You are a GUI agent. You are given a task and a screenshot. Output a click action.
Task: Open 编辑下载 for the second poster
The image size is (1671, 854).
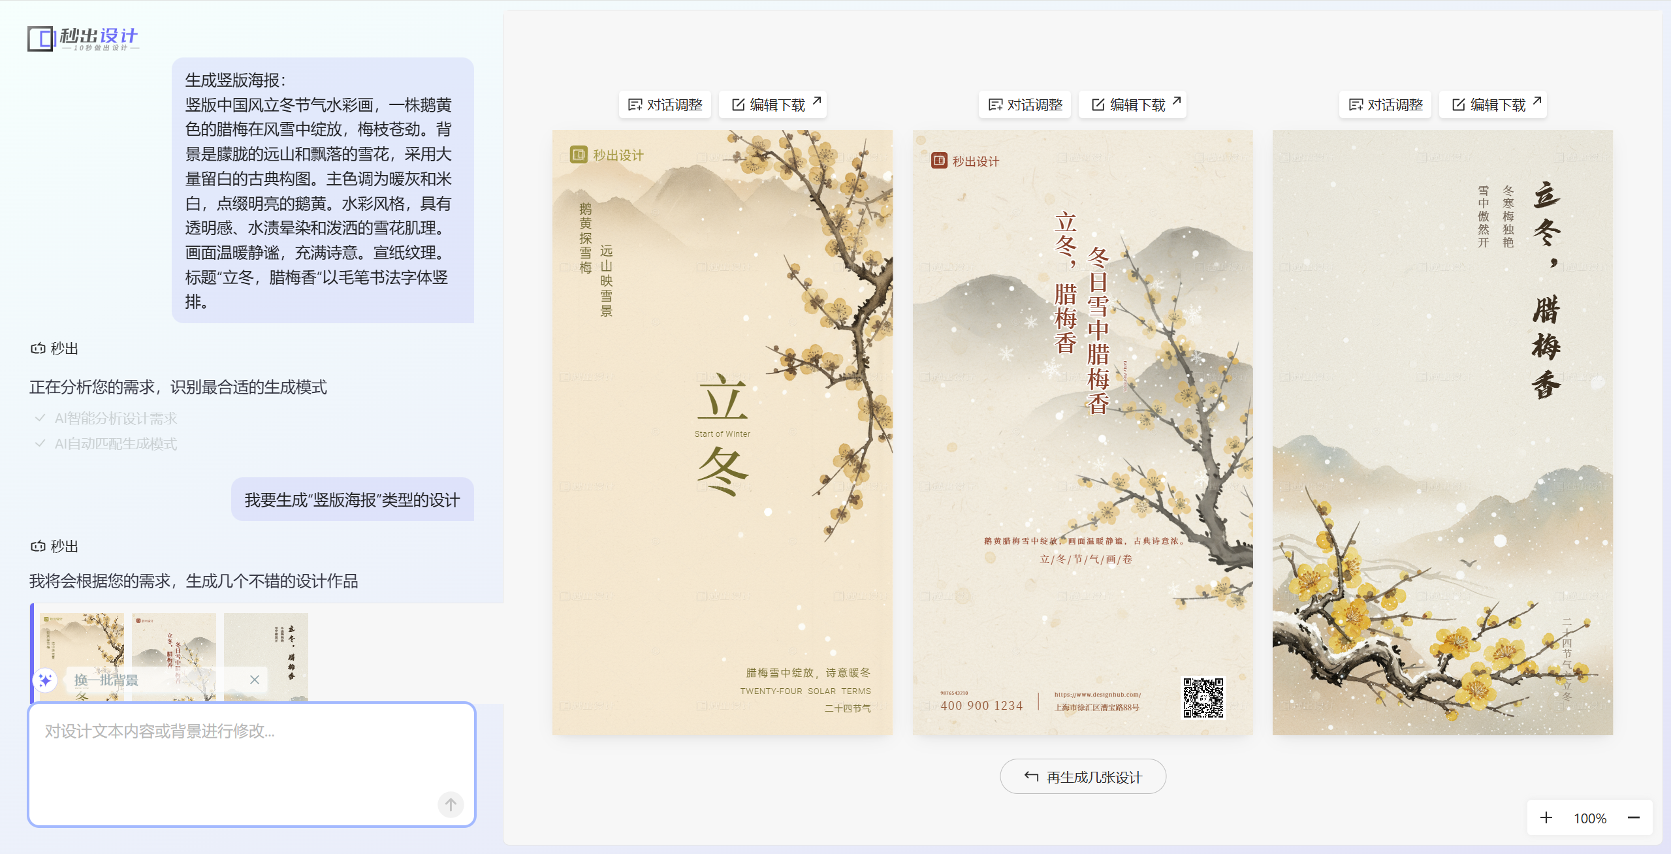1133,104
